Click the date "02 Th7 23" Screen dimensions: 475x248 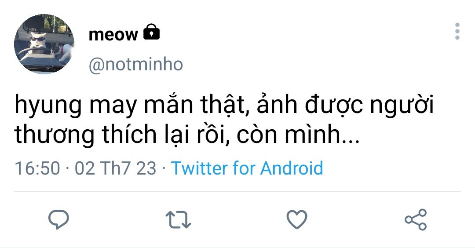point(115,168)
